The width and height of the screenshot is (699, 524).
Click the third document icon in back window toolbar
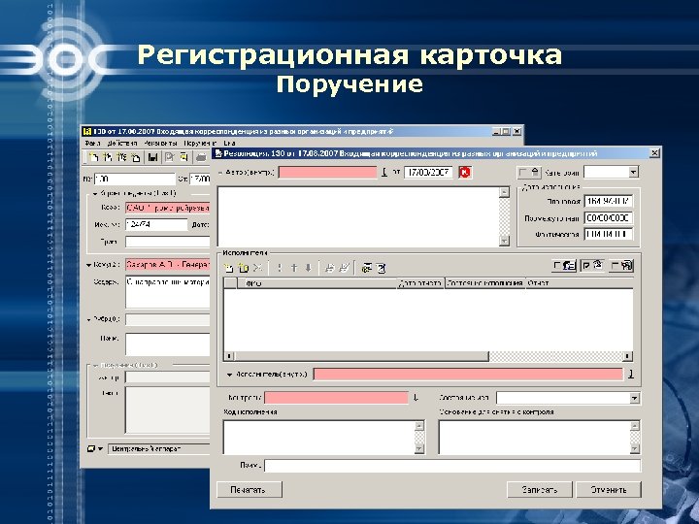(121, 157)
